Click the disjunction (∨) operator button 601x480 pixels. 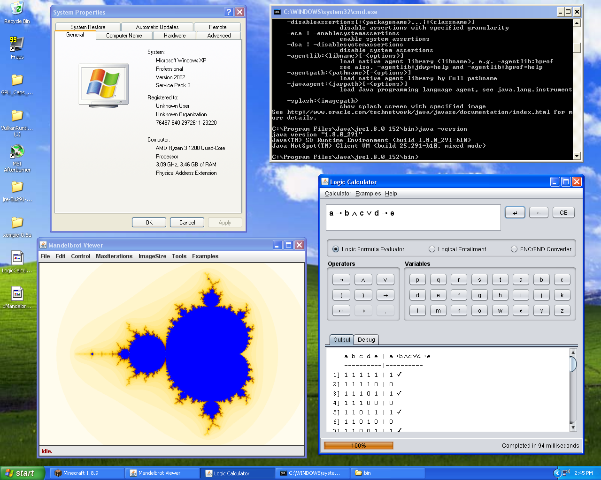click(385, 280)
